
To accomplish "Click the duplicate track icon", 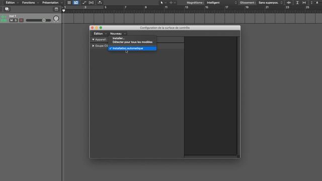I will (7, 9).
